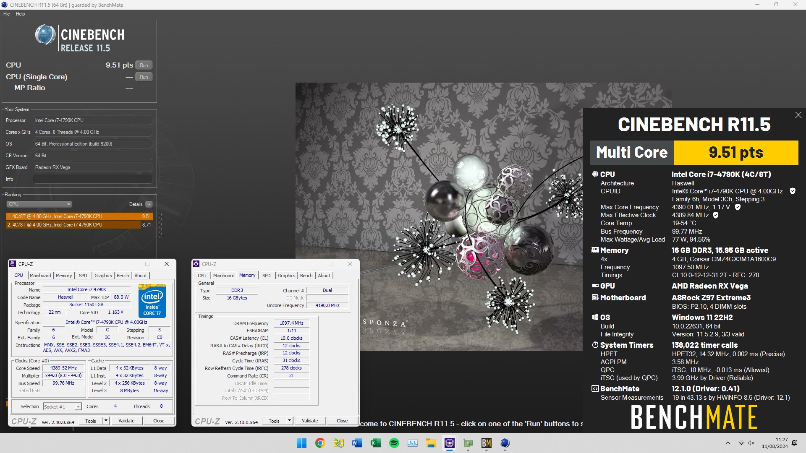Screen dimensions: 806x453
Task: Show hidden system tray icons
Action: click(x=727, y=443)
